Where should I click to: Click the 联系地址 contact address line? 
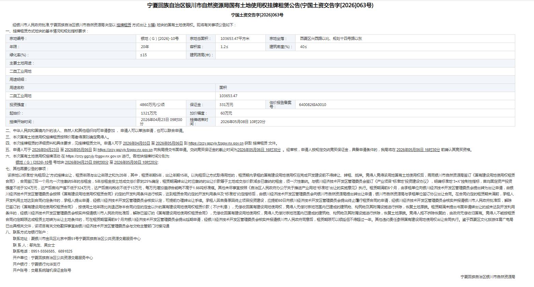point(76,239)
